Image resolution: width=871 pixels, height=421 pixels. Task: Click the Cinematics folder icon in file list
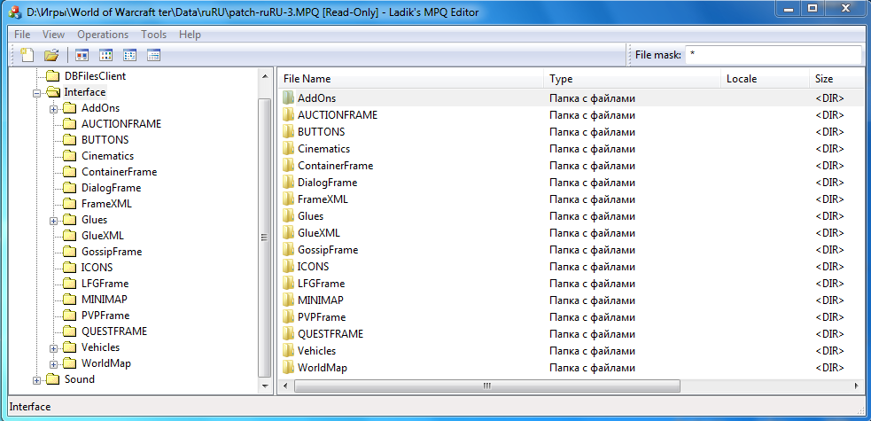288,149
